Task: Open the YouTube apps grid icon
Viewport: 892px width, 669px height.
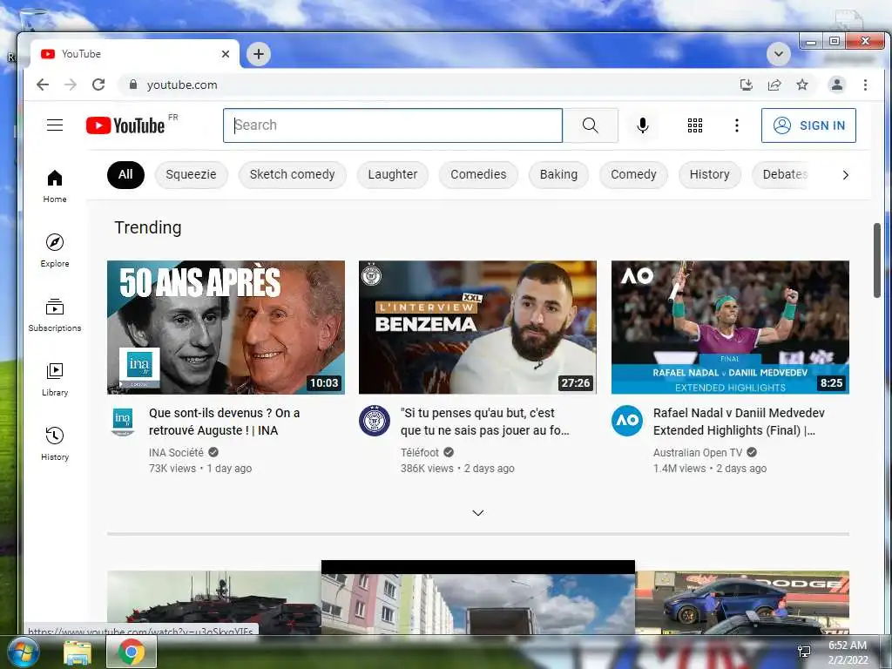Action: tap(694, 125)
